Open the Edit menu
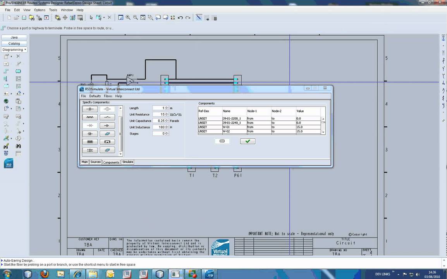The image size is (447, 279). (17, 10)
